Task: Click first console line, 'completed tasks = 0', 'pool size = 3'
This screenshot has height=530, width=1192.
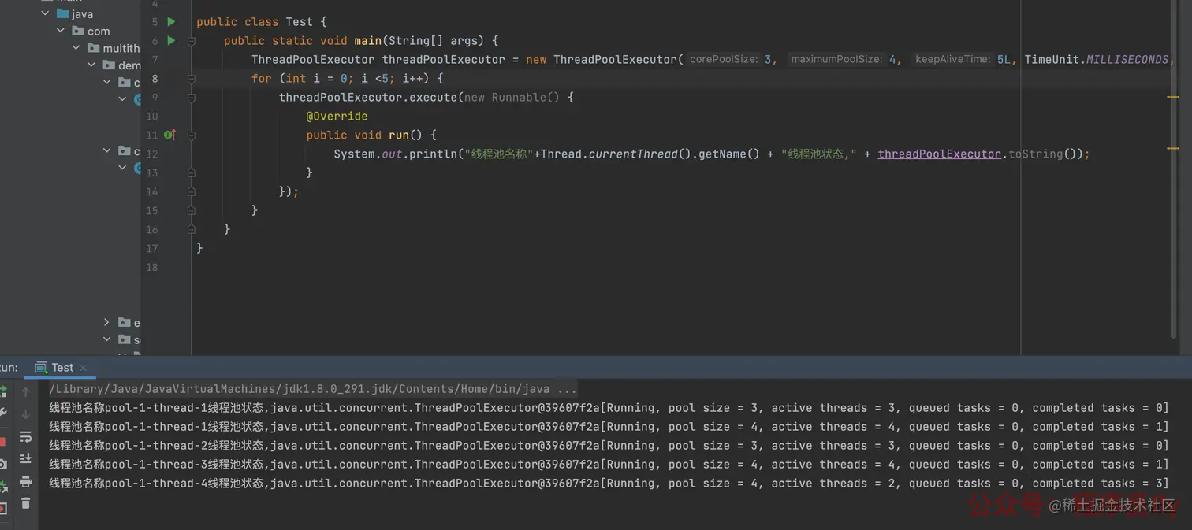Action: click(x=609, y=408)
